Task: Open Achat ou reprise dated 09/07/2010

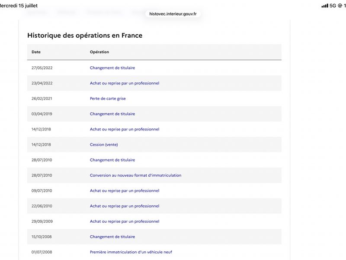Action: [x=125, y=191]
